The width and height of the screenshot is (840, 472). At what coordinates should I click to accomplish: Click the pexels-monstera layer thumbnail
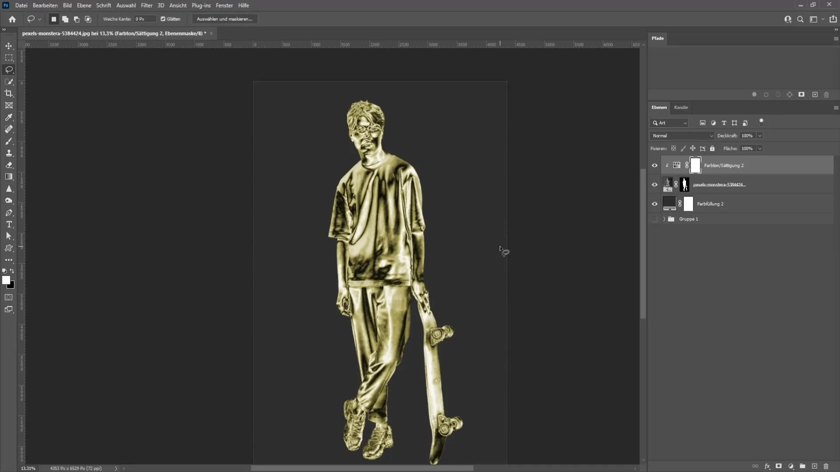tap(668, 184)
